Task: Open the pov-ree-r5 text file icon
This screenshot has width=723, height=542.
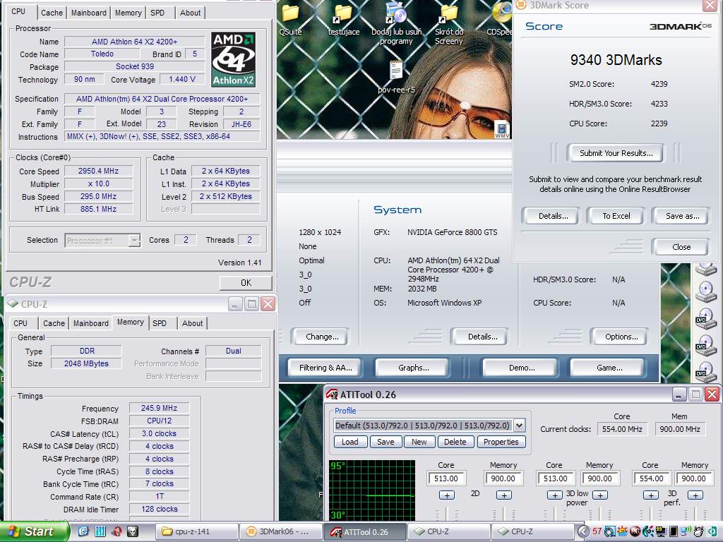Action: click(396, 71)
